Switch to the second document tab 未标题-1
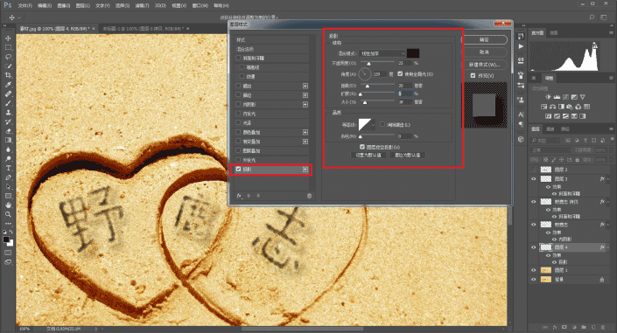This screenshot has width=617, height=333. tap(144, 29)
